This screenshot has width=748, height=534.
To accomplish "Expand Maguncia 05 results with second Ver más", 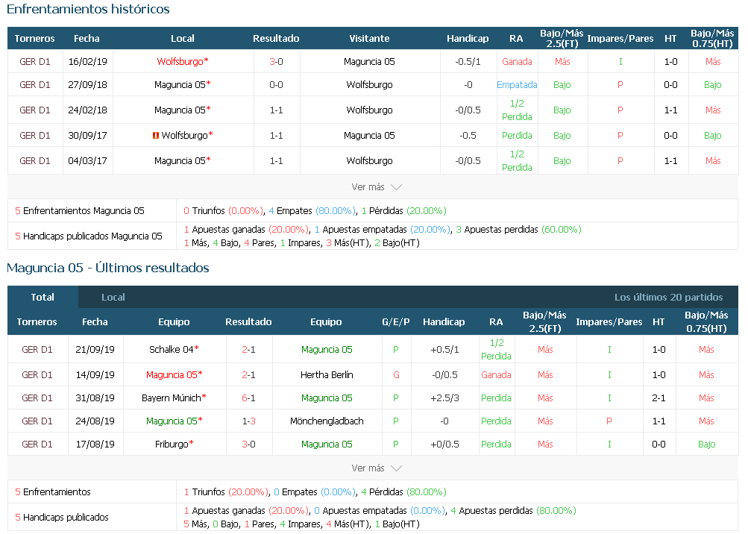I will (377, 468).
